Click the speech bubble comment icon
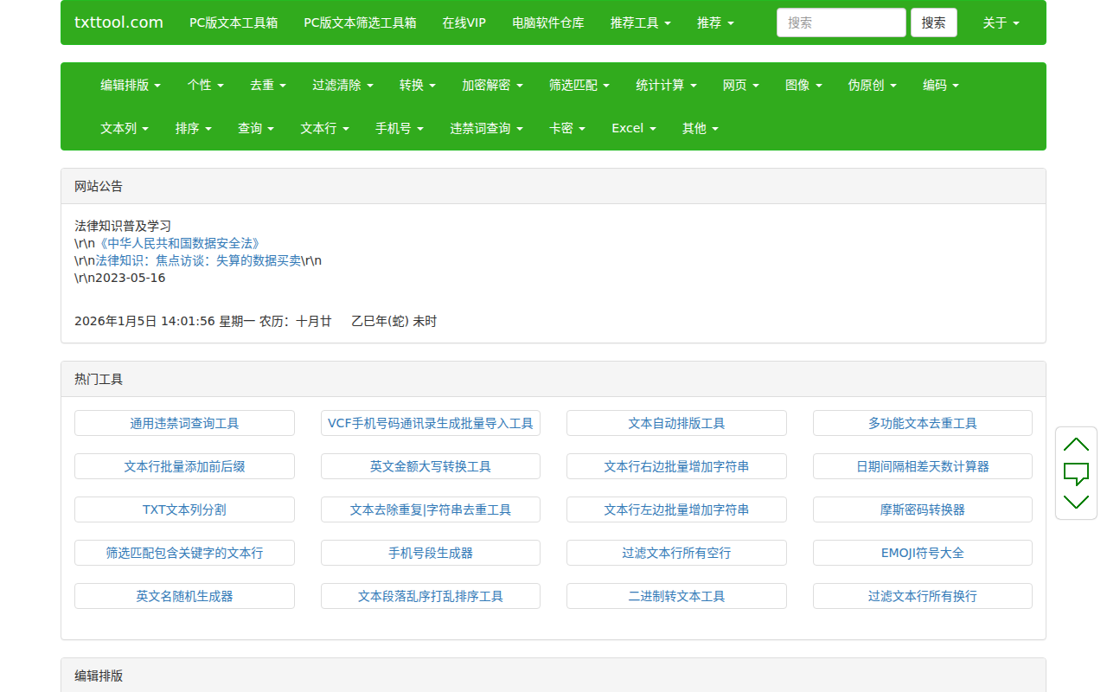 click(1076, 473)
